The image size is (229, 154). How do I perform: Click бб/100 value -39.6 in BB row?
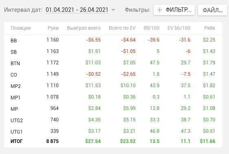[x=154, y=40]
